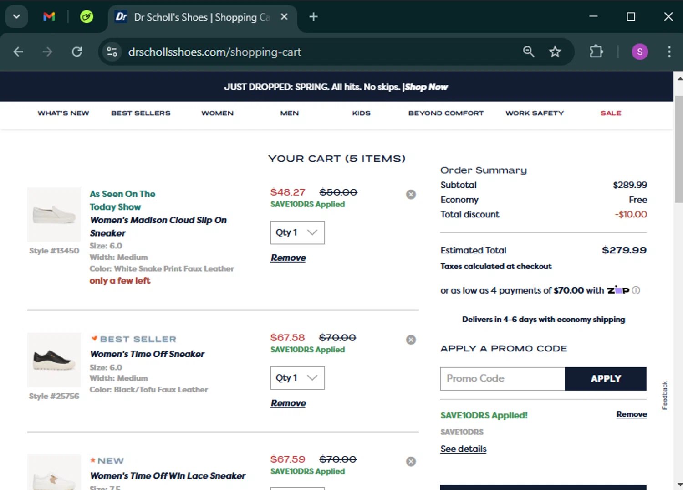Open the Best Sellers menu
This screenshot has height=490, width=683.
click(141, 113)
